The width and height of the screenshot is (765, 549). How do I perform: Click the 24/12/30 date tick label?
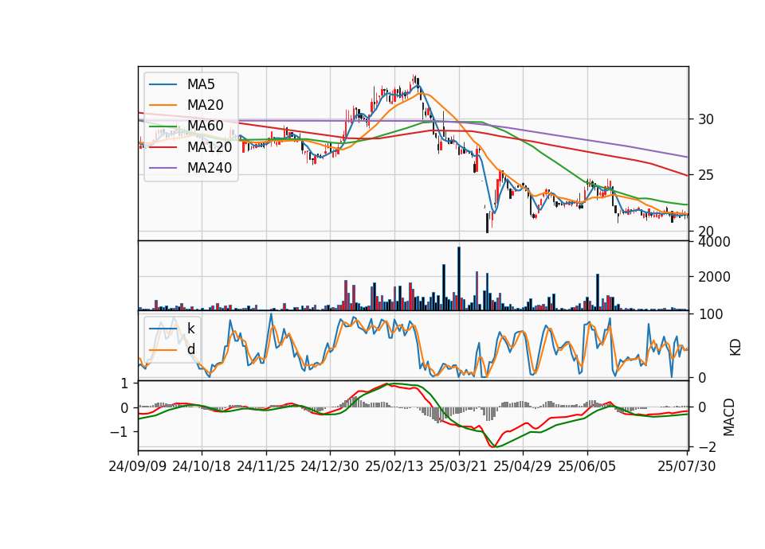330,466
